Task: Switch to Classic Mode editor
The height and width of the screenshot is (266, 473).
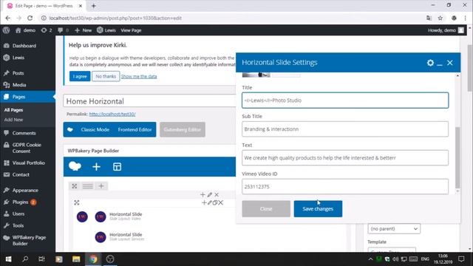Action: [95, 130]
